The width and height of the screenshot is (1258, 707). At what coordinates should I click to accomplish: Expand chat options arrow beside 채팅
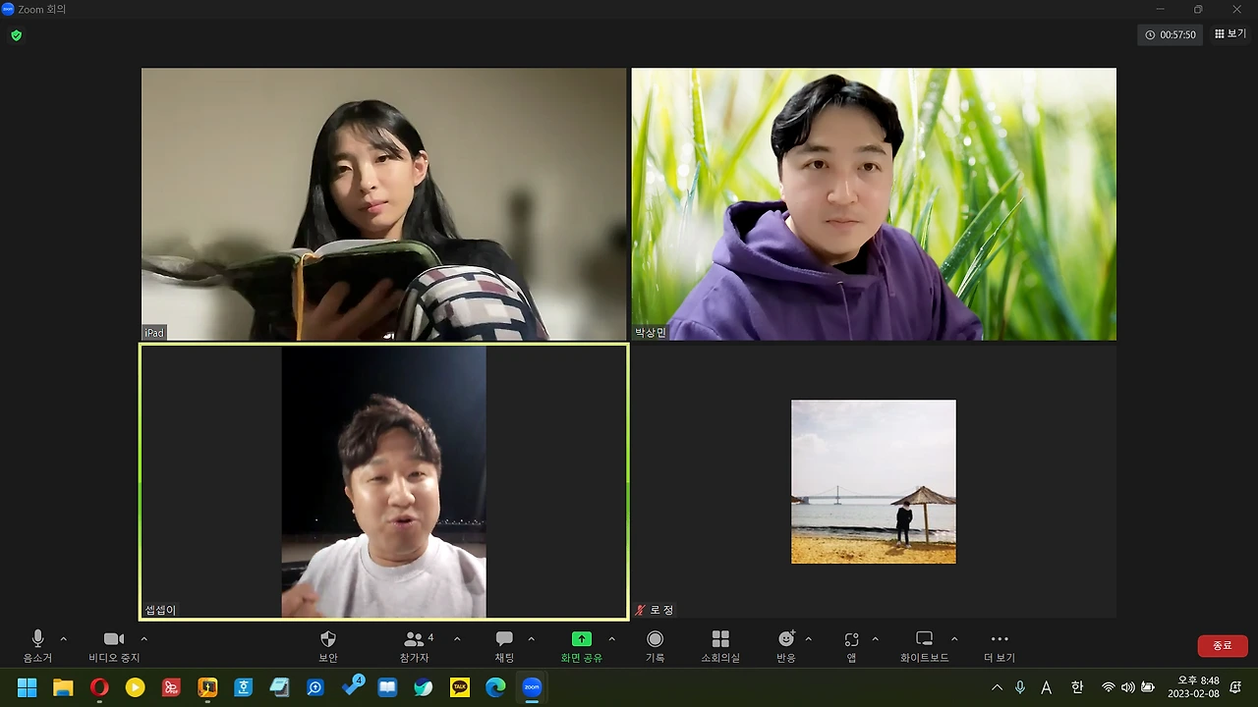[532, 639]
